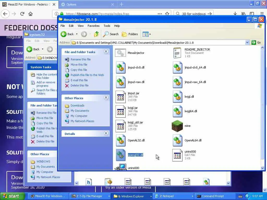The height and width of the screenshot is (200, 267).
Task: Toggle the Folders pane in MesaInjector window
Action: coord(130,34)
